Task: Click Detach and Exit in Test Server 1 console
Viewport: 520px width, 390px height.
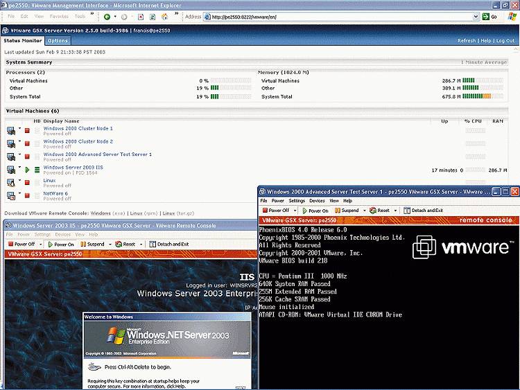Action: 423,211
